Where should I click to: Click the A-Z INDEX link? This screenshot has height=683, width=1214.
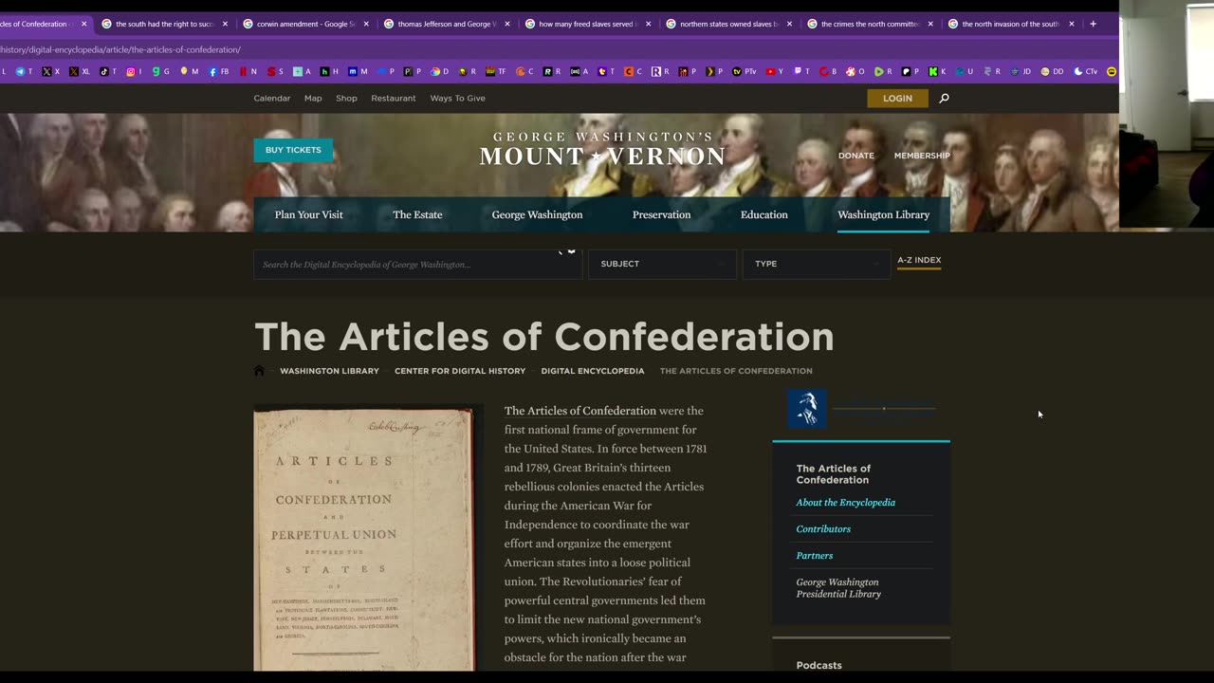pos(919,260)
